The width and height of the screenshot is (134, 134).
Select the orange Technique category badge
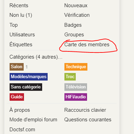coord(76,67)
